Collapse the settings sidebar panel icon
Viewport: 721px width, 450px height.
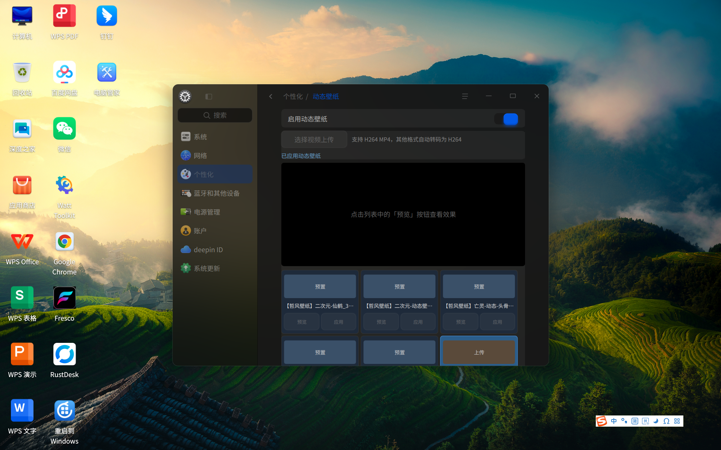(209, 97)
